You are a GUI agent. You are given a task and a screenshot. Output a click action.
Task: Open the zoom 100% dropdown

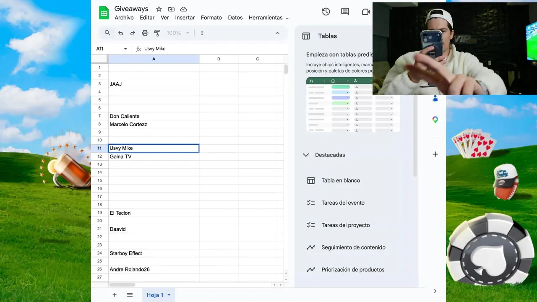(x=178, y=33)
